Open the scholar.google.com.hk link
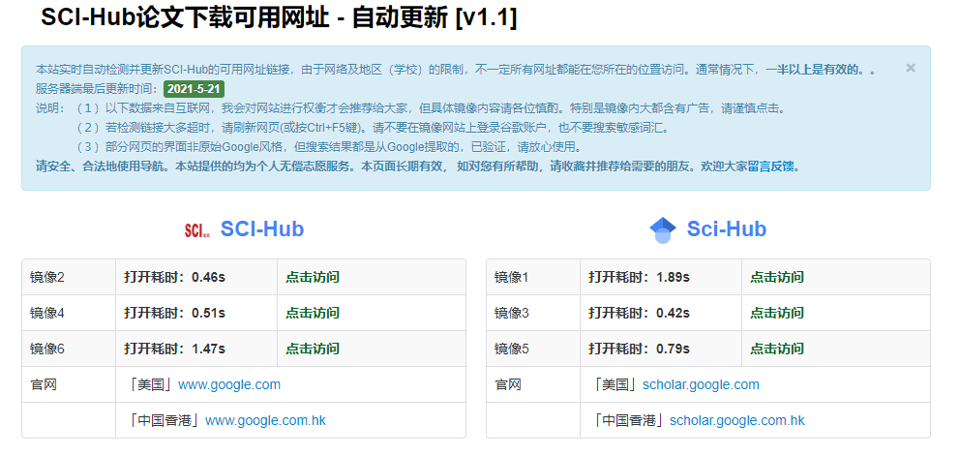This screenshot has height=456, width=960. (737, 420)
